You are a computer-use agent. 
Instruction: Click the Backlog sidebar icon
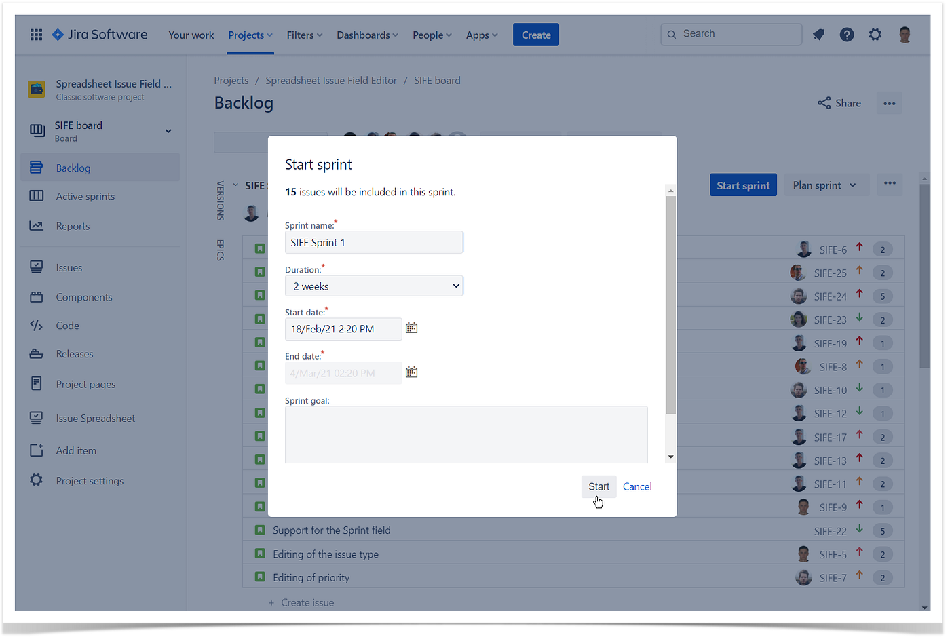point(37,168)
